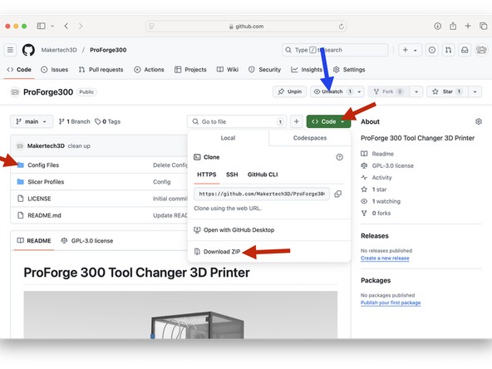Expand Safari sidebar chevron dropdown
This screenshot has width=492, height=369.
click(52, 26)
